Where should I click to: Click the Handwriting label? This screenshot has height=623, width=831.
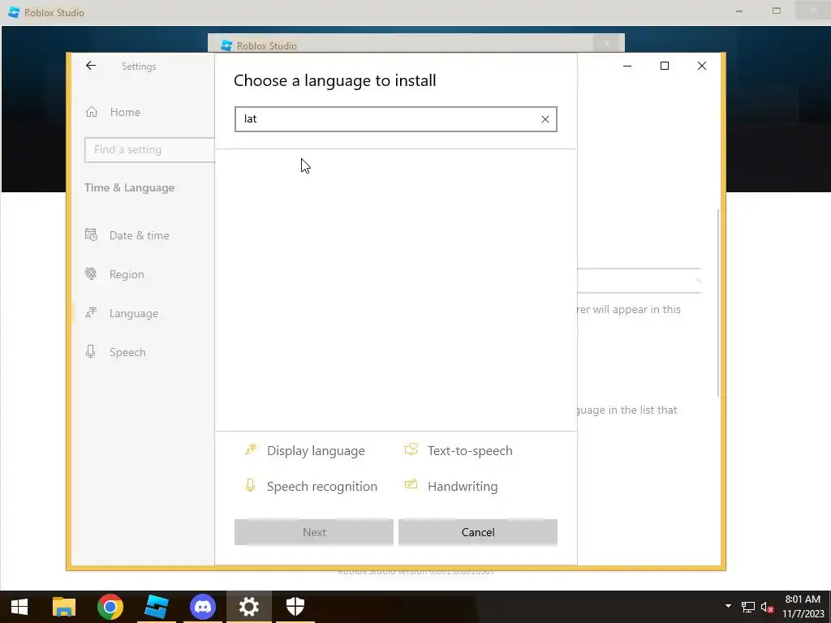(x=463, y=487)
